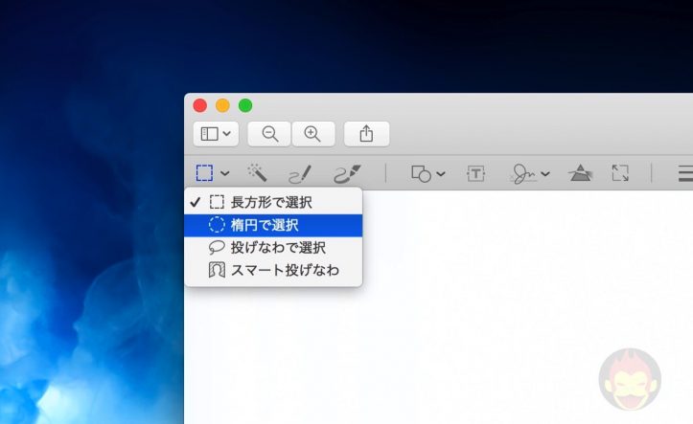Click the sidebar view icon

click(209, 134)
